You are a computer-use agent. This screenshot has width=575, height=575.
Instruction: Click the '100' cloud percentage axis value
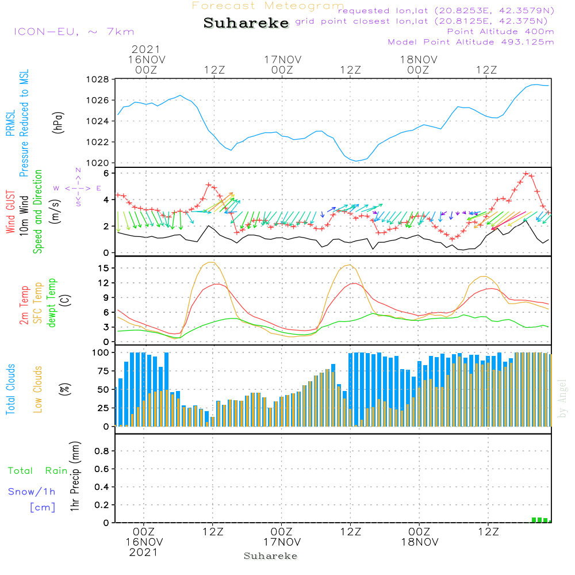point(101,352)
